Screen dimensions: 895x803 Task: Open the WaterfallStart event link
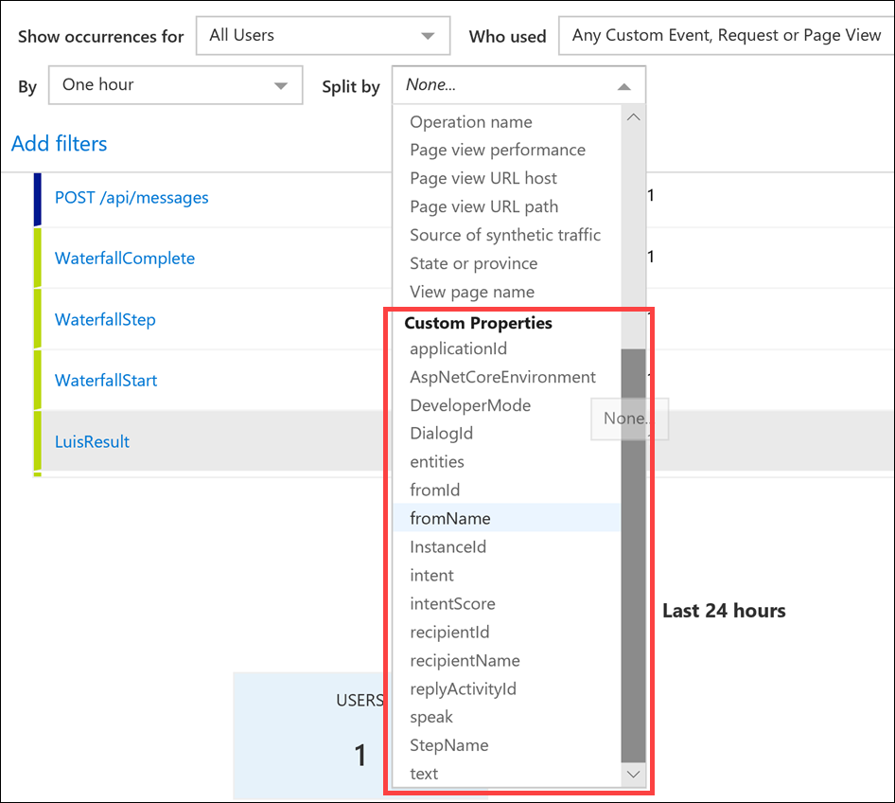coord(106,381)
